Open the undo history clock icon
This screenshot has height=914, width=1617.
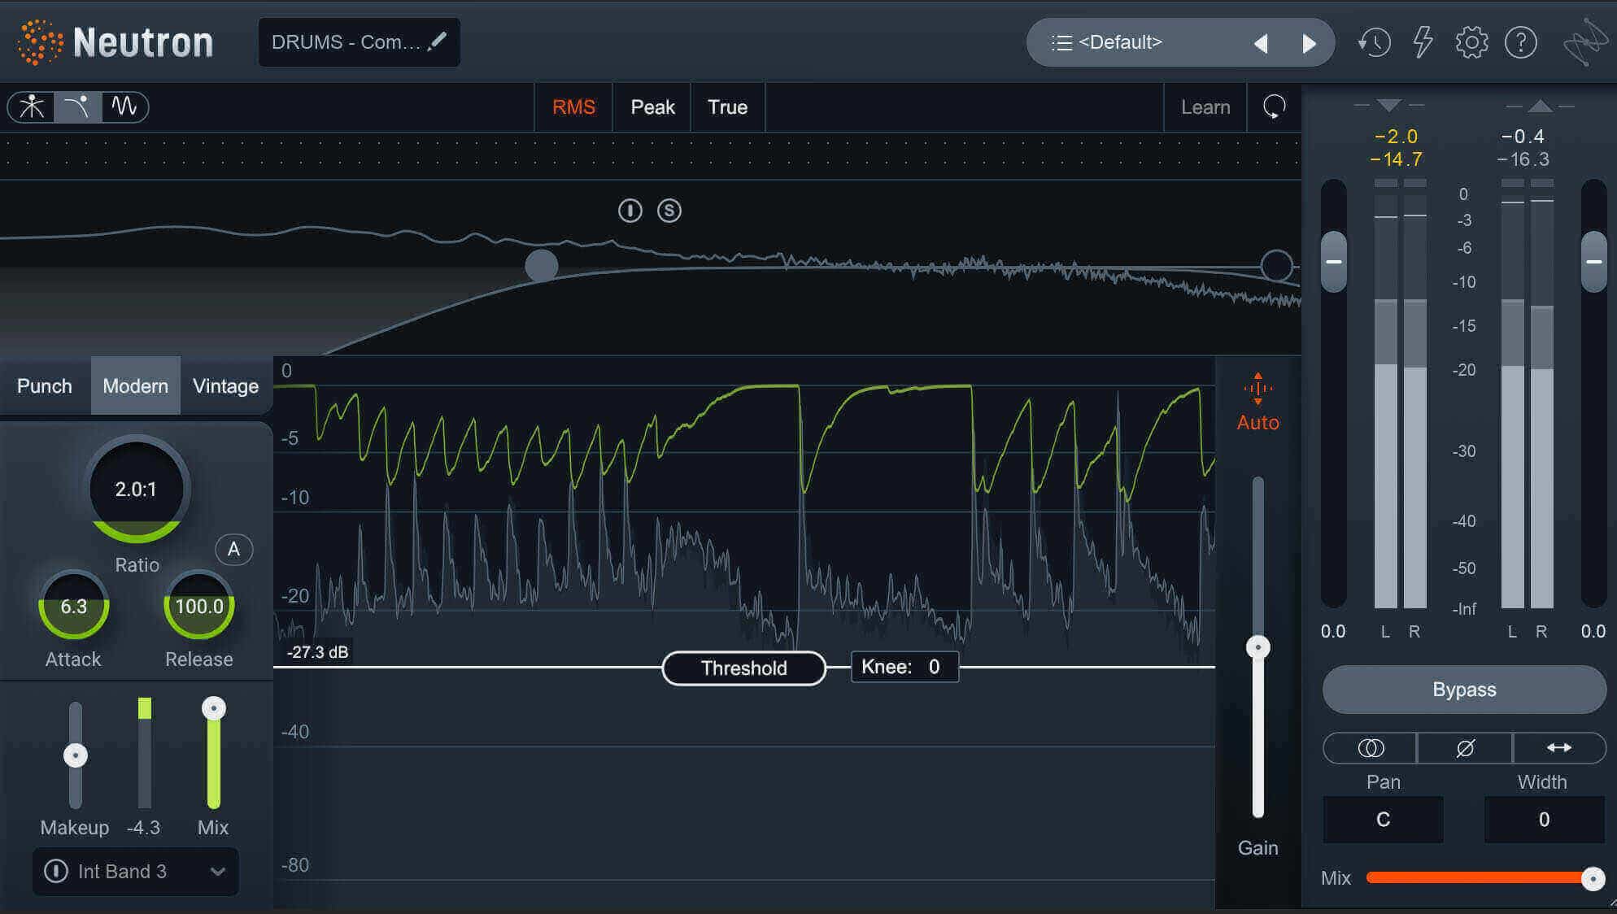(1374, 42)
